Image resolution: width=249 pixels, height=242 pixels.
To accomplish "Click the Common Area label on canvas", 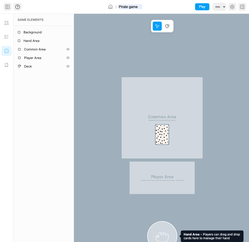I will 162,117.
